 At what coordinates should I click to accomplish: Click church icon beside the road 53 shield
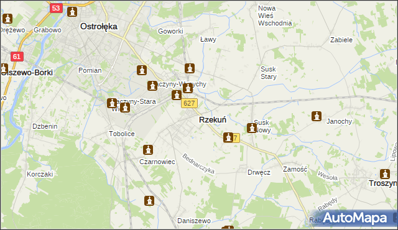[72, 12]
